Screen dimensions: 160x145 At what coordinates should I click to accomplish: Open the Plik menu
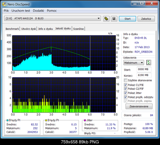tap(6, 11)
